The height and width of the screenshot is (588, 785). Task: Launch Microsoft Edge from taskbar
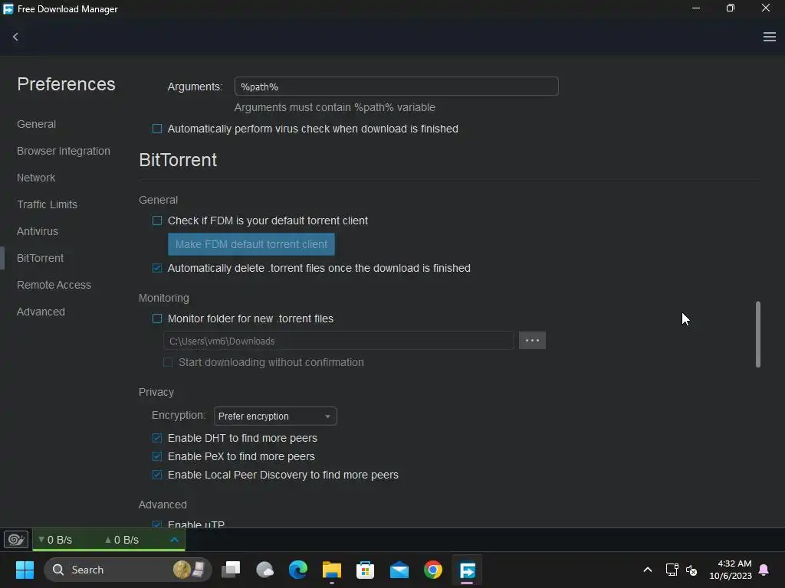(298, 570)
